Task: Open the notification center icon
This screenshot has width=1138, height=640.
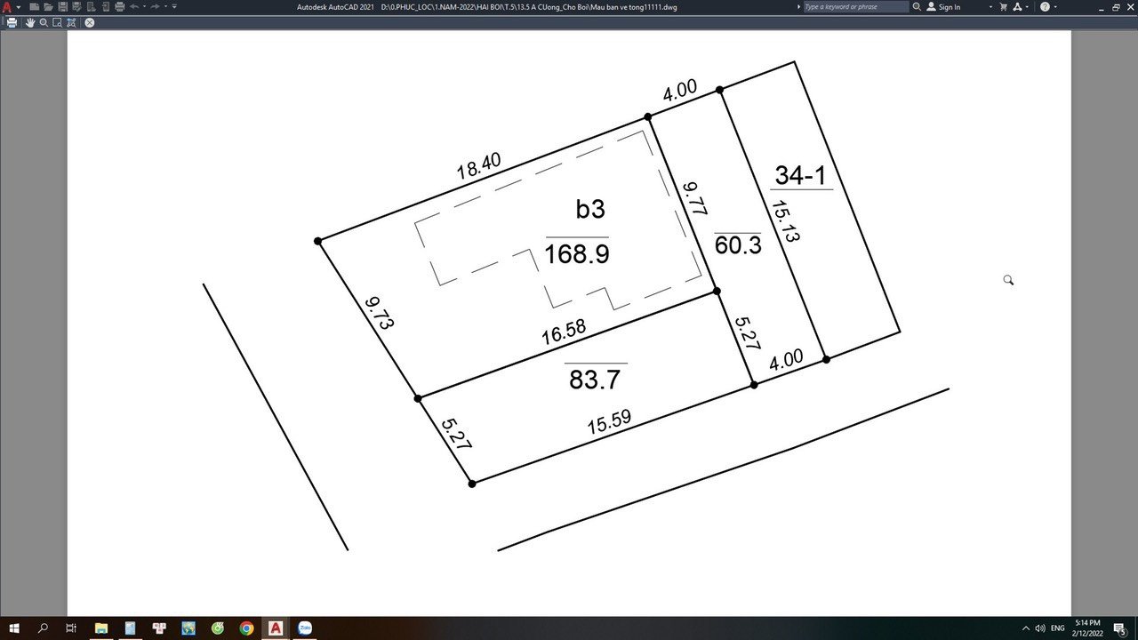Action: coord(1119,628)
